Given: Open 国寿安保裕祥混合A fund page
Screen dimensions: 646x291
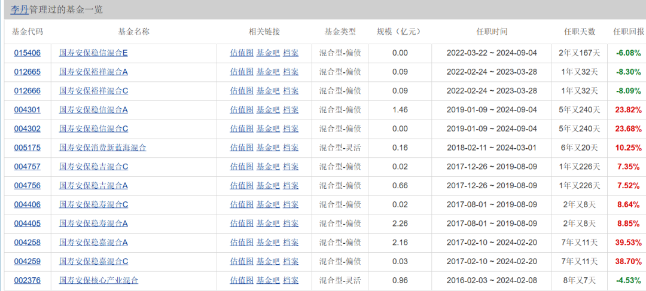Looking at the screenshot, I should tap(93, 72).
